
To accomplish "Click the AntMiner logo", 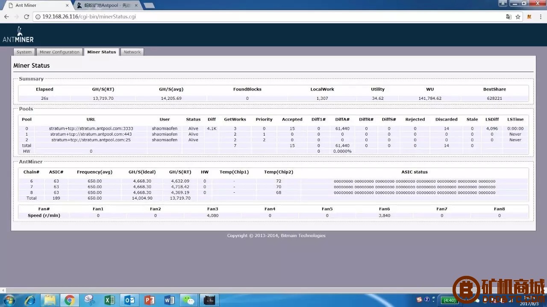I will (18, 35).
